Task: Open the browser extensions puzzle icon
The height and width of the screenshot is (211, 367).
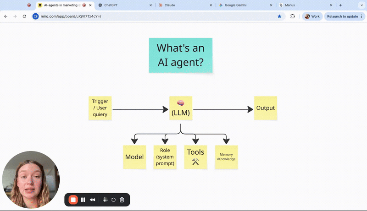Action: (293, 16)
